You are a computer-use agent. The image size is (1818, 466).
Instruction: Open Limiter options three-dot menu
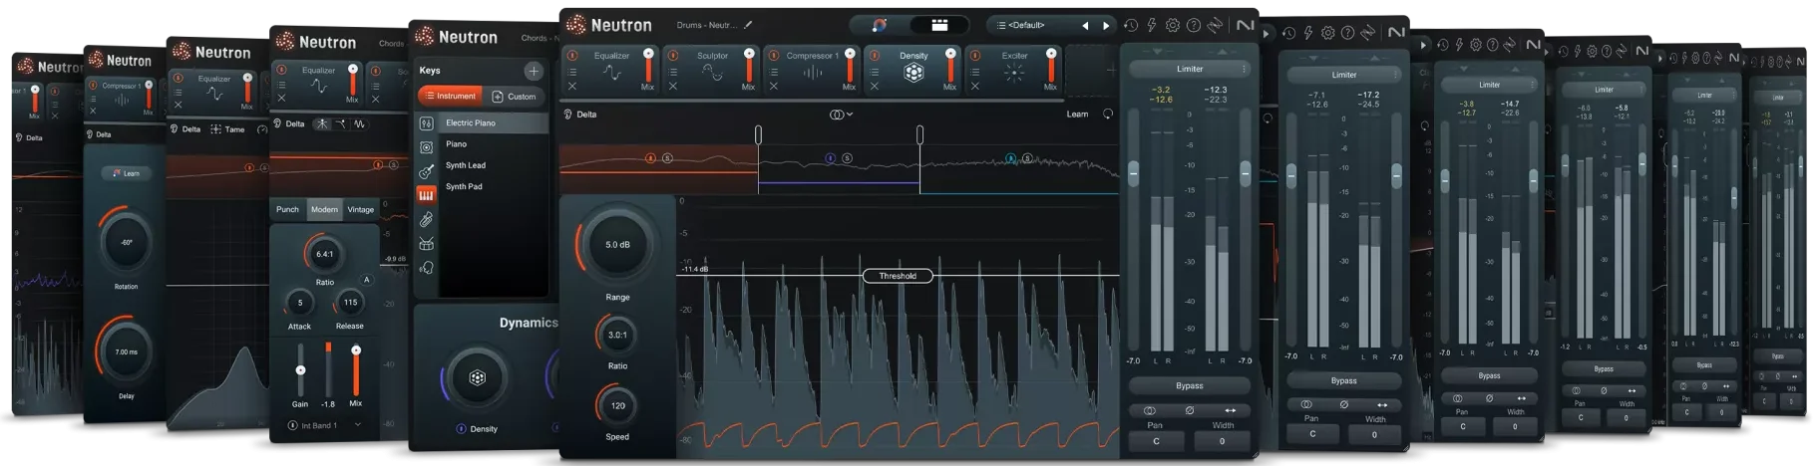[1244, 69]
